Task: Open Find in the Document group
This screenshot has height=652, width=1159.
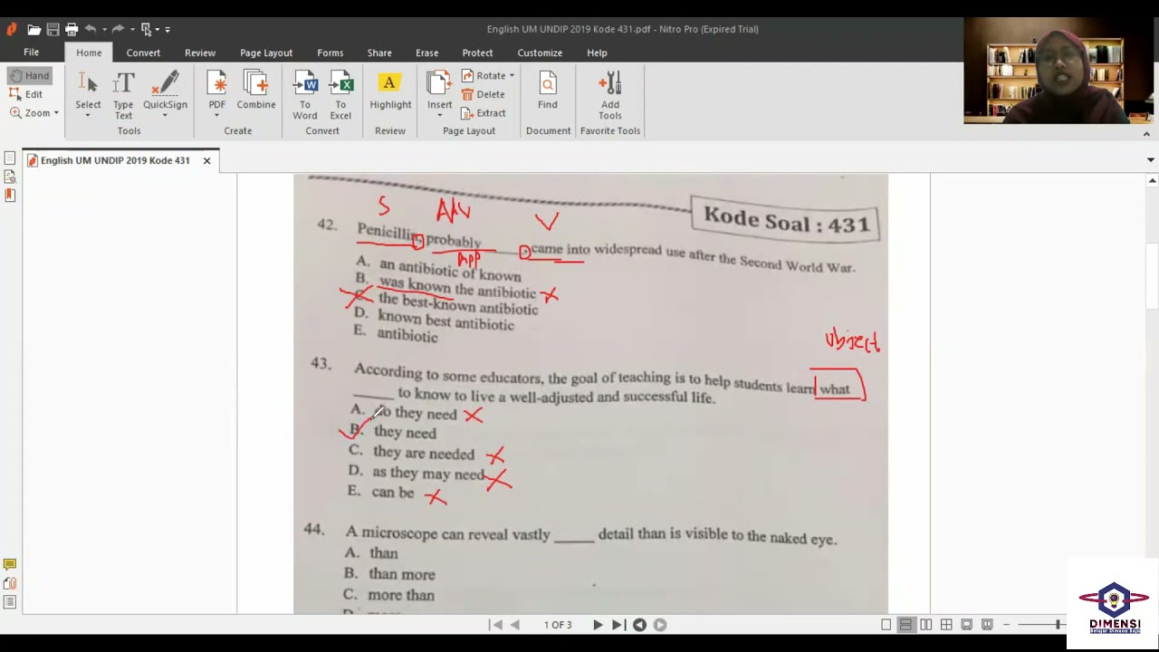Action: [x=548, y=91]
